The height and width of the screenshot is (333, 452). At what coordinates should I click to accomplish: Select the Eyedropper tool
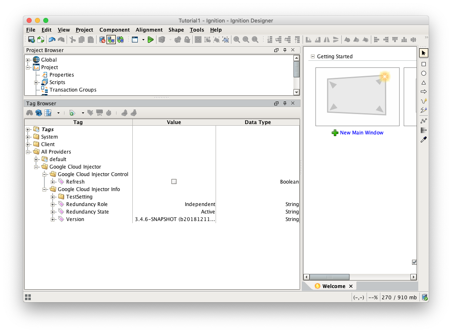[424, 140]
